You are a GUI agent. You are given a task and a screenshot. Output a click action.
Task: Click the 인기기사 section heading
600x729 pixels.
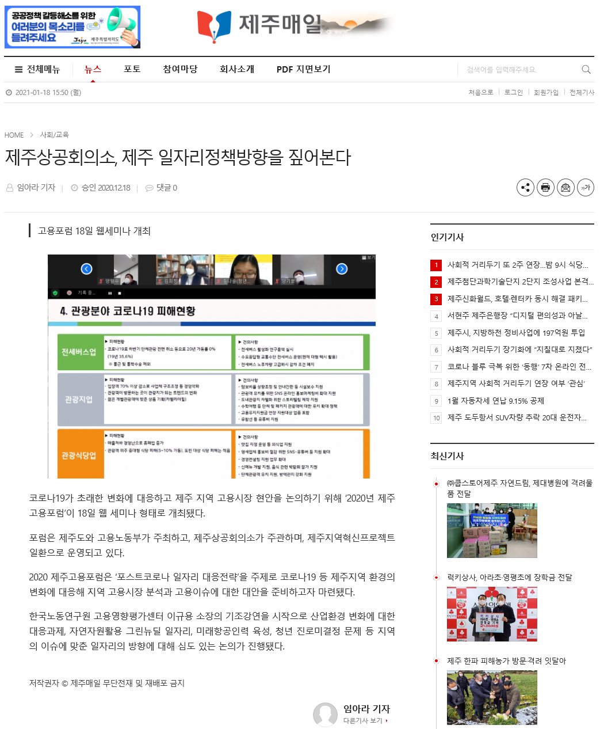coord(447,237)
